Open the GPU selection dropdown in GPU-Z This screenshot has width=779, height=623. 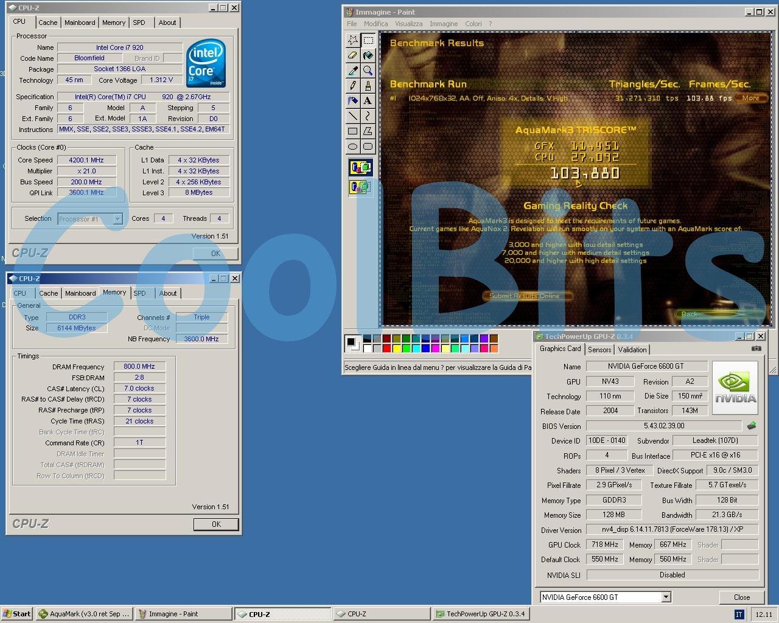(666, 597)
